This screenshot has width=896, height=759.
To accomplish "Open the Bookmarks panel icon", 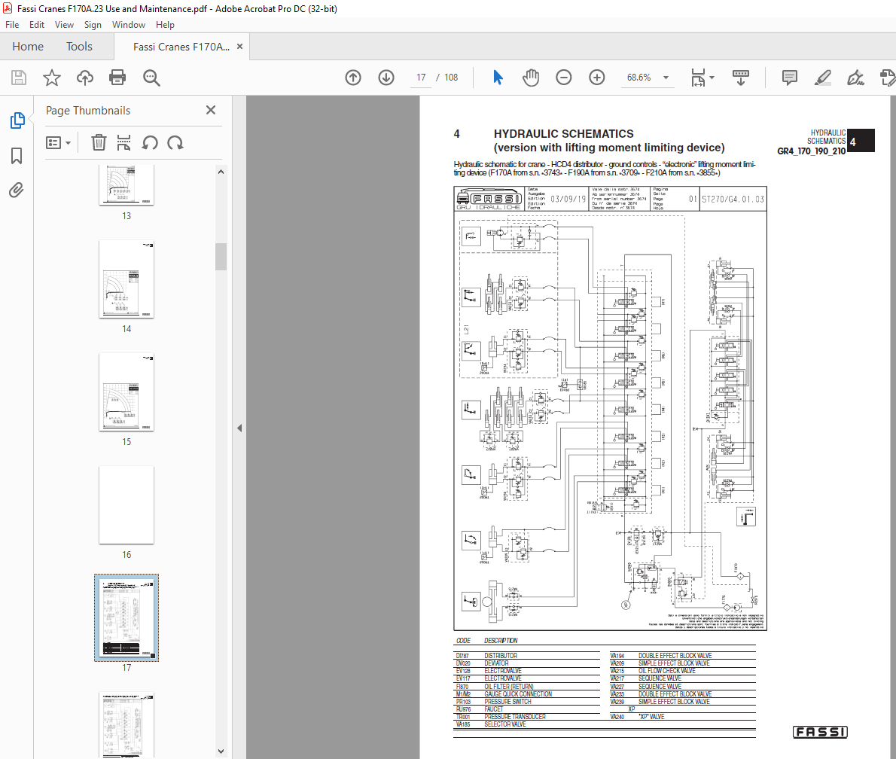I will 17,155.
